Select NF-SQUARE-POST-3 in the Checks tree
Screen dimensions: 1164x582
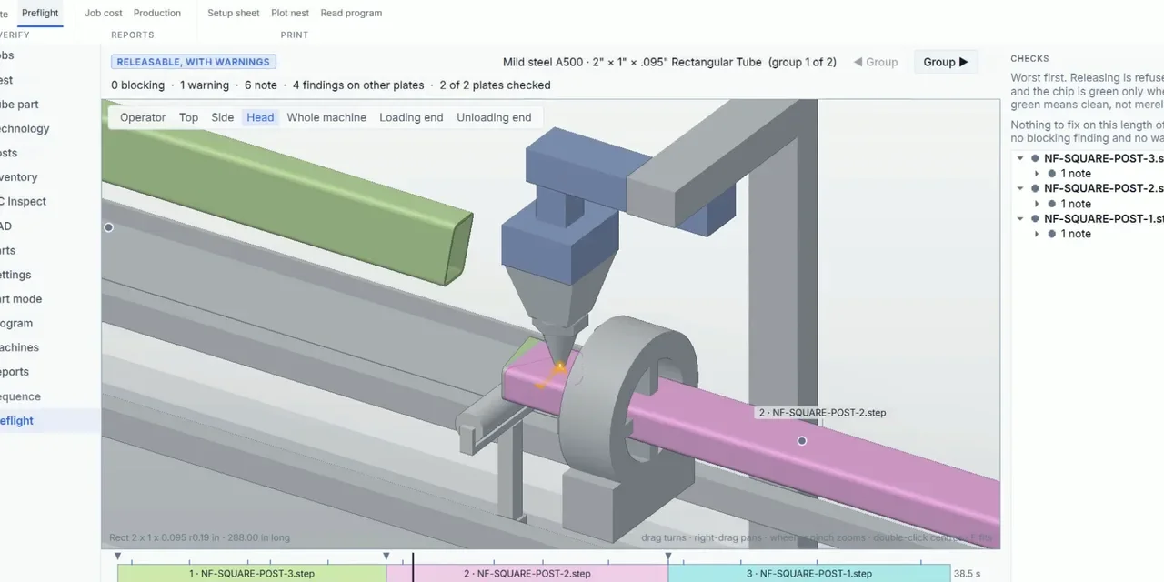[1103, 158]
